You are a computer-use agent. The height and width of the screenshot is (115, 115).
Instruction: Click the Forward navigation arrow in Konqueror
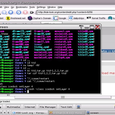click(x=4, y=12)
